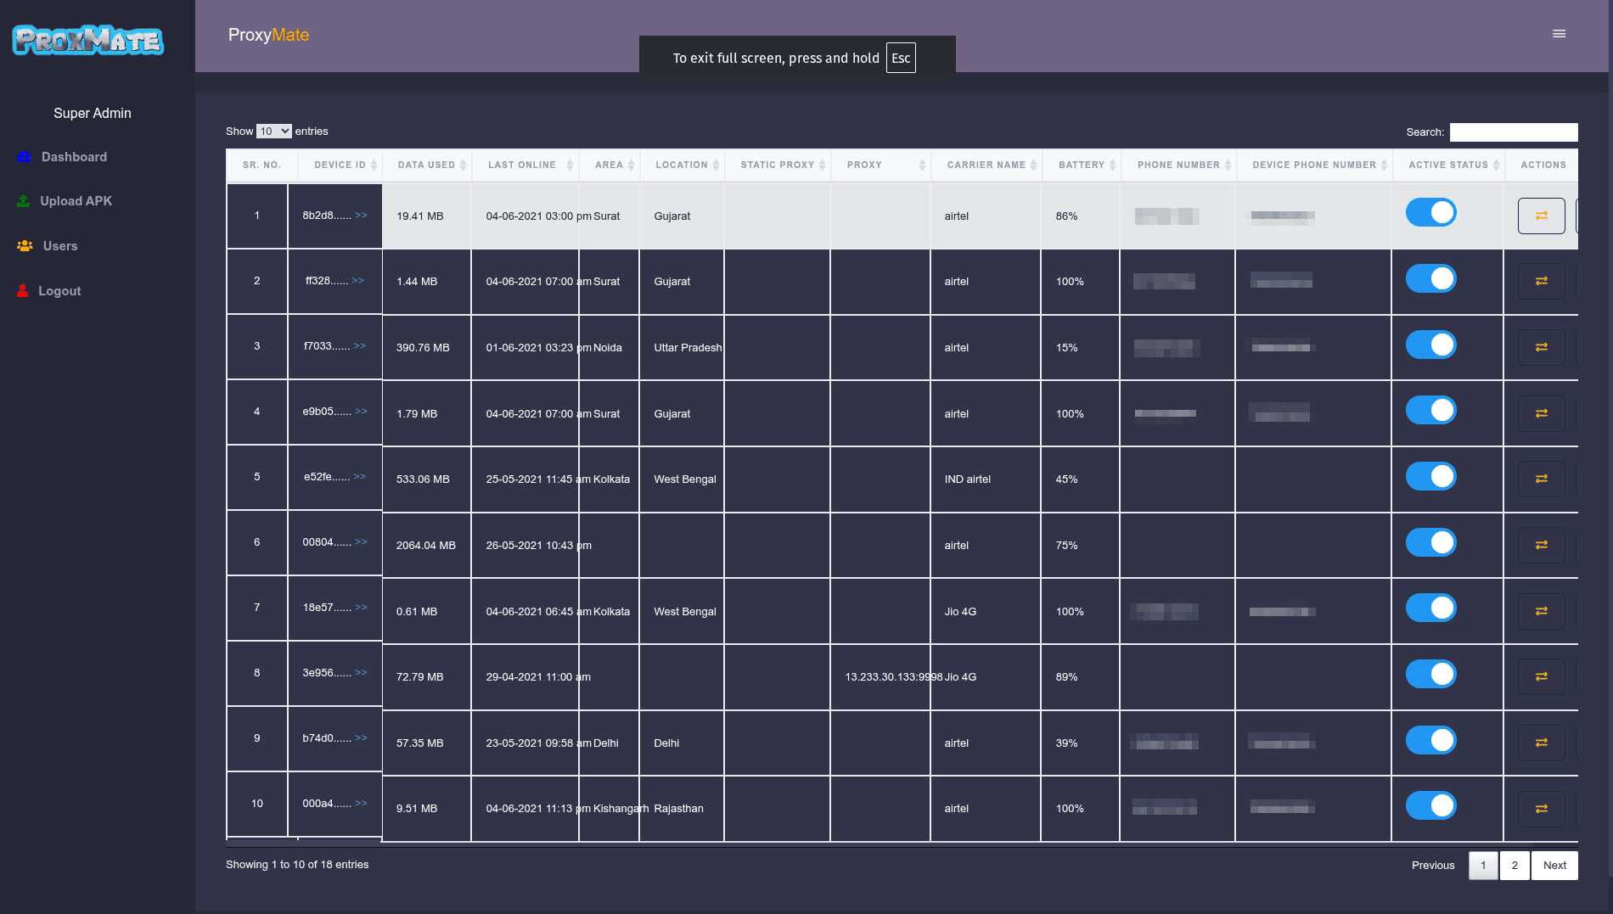Click the red Logout person icon
This screenshot has width=1613, height=914.
click(x=21, y=290)
